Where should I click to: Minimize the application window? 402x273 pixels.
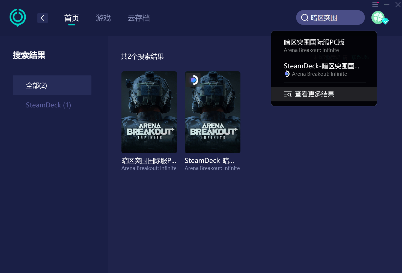point(386,5)
